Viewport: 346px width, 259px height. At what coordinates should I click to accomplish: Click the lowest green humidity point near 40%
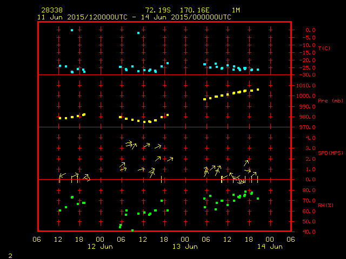point(132,230)
